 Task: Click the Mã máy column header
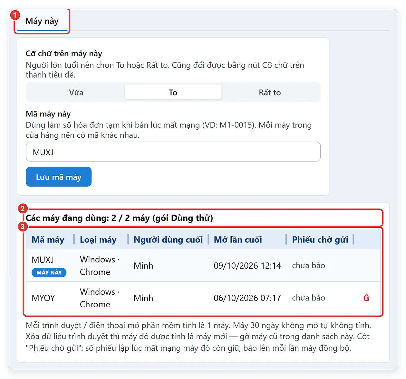[48, 240]
